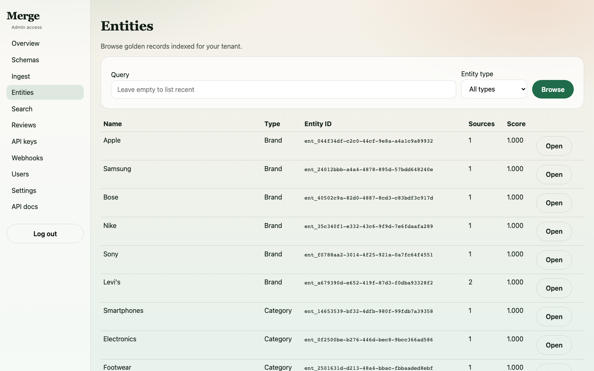Image resolution: width=594 pixels, height=371 pixels.
Task: Open the Apple entity
Action: [x=554, y=146]
